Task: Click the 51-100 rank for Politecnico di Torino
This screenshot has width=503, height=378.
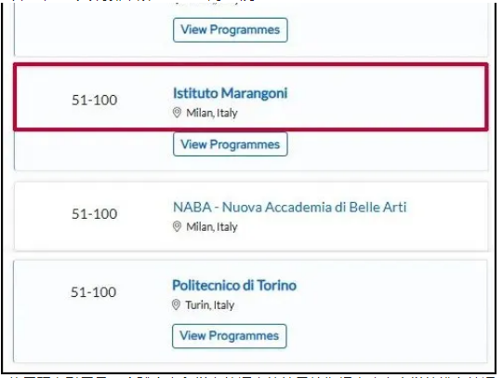Action: coord(93,292)
